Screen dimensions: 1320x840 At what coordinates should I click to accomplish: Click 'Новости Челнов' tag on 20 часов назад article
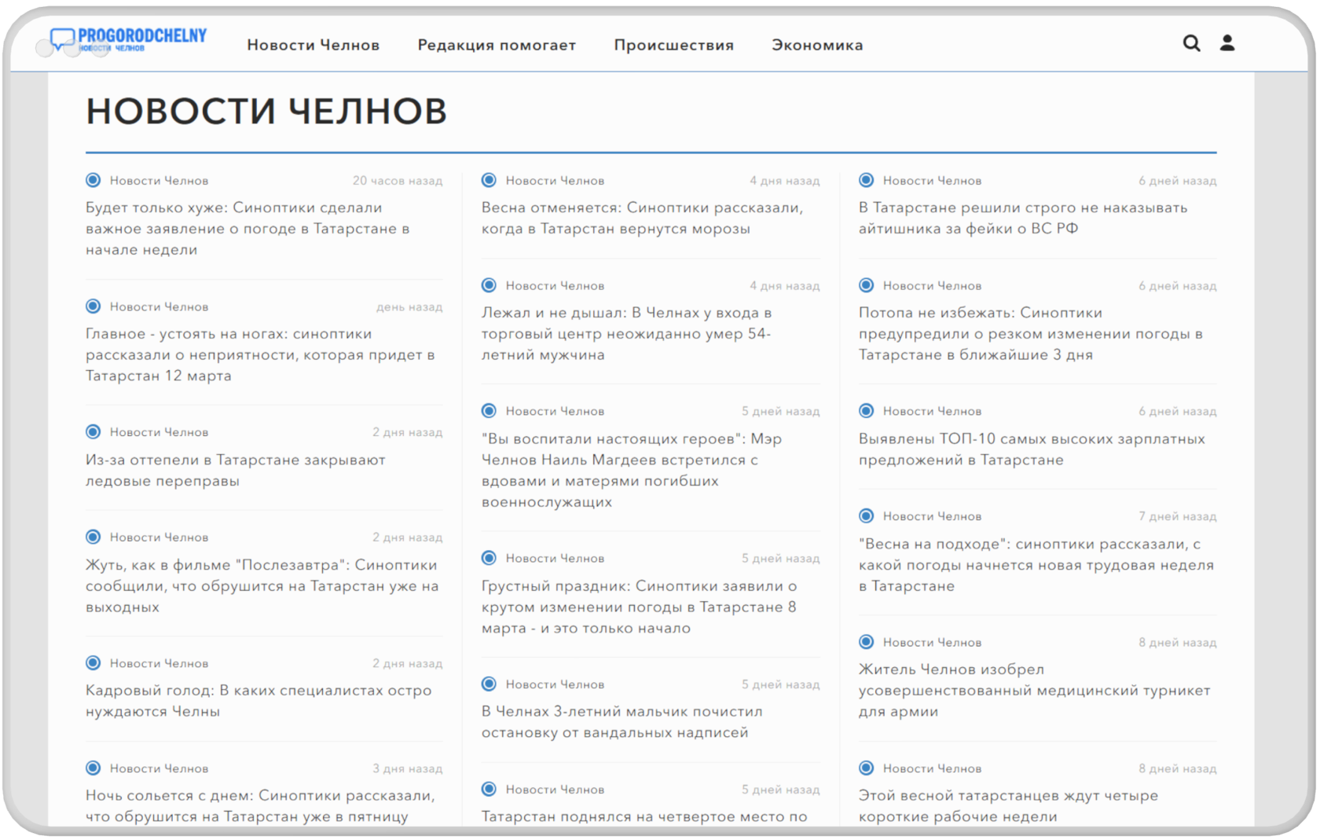pyautogui.click(x=159, y=181)
